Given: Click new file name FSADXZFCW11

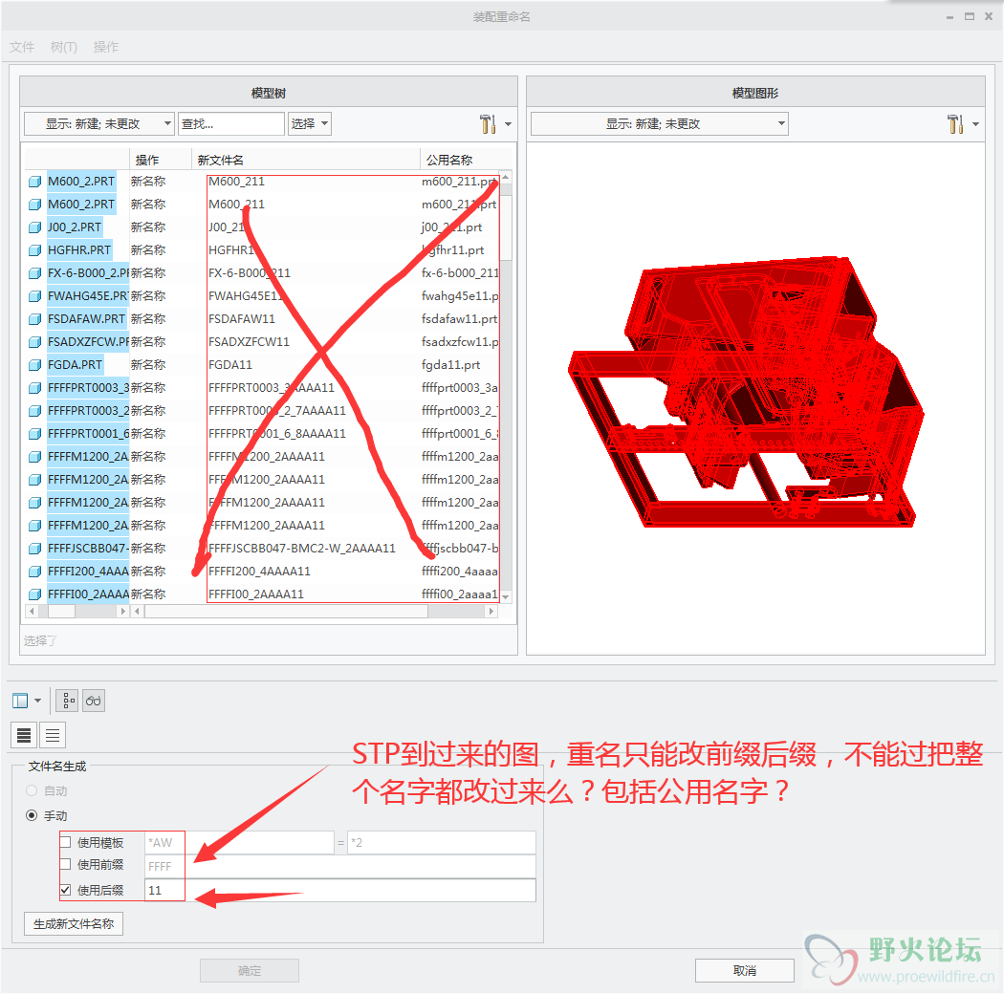Looking at the screenshot, I should pyautogui.click(x=249, y=342).
